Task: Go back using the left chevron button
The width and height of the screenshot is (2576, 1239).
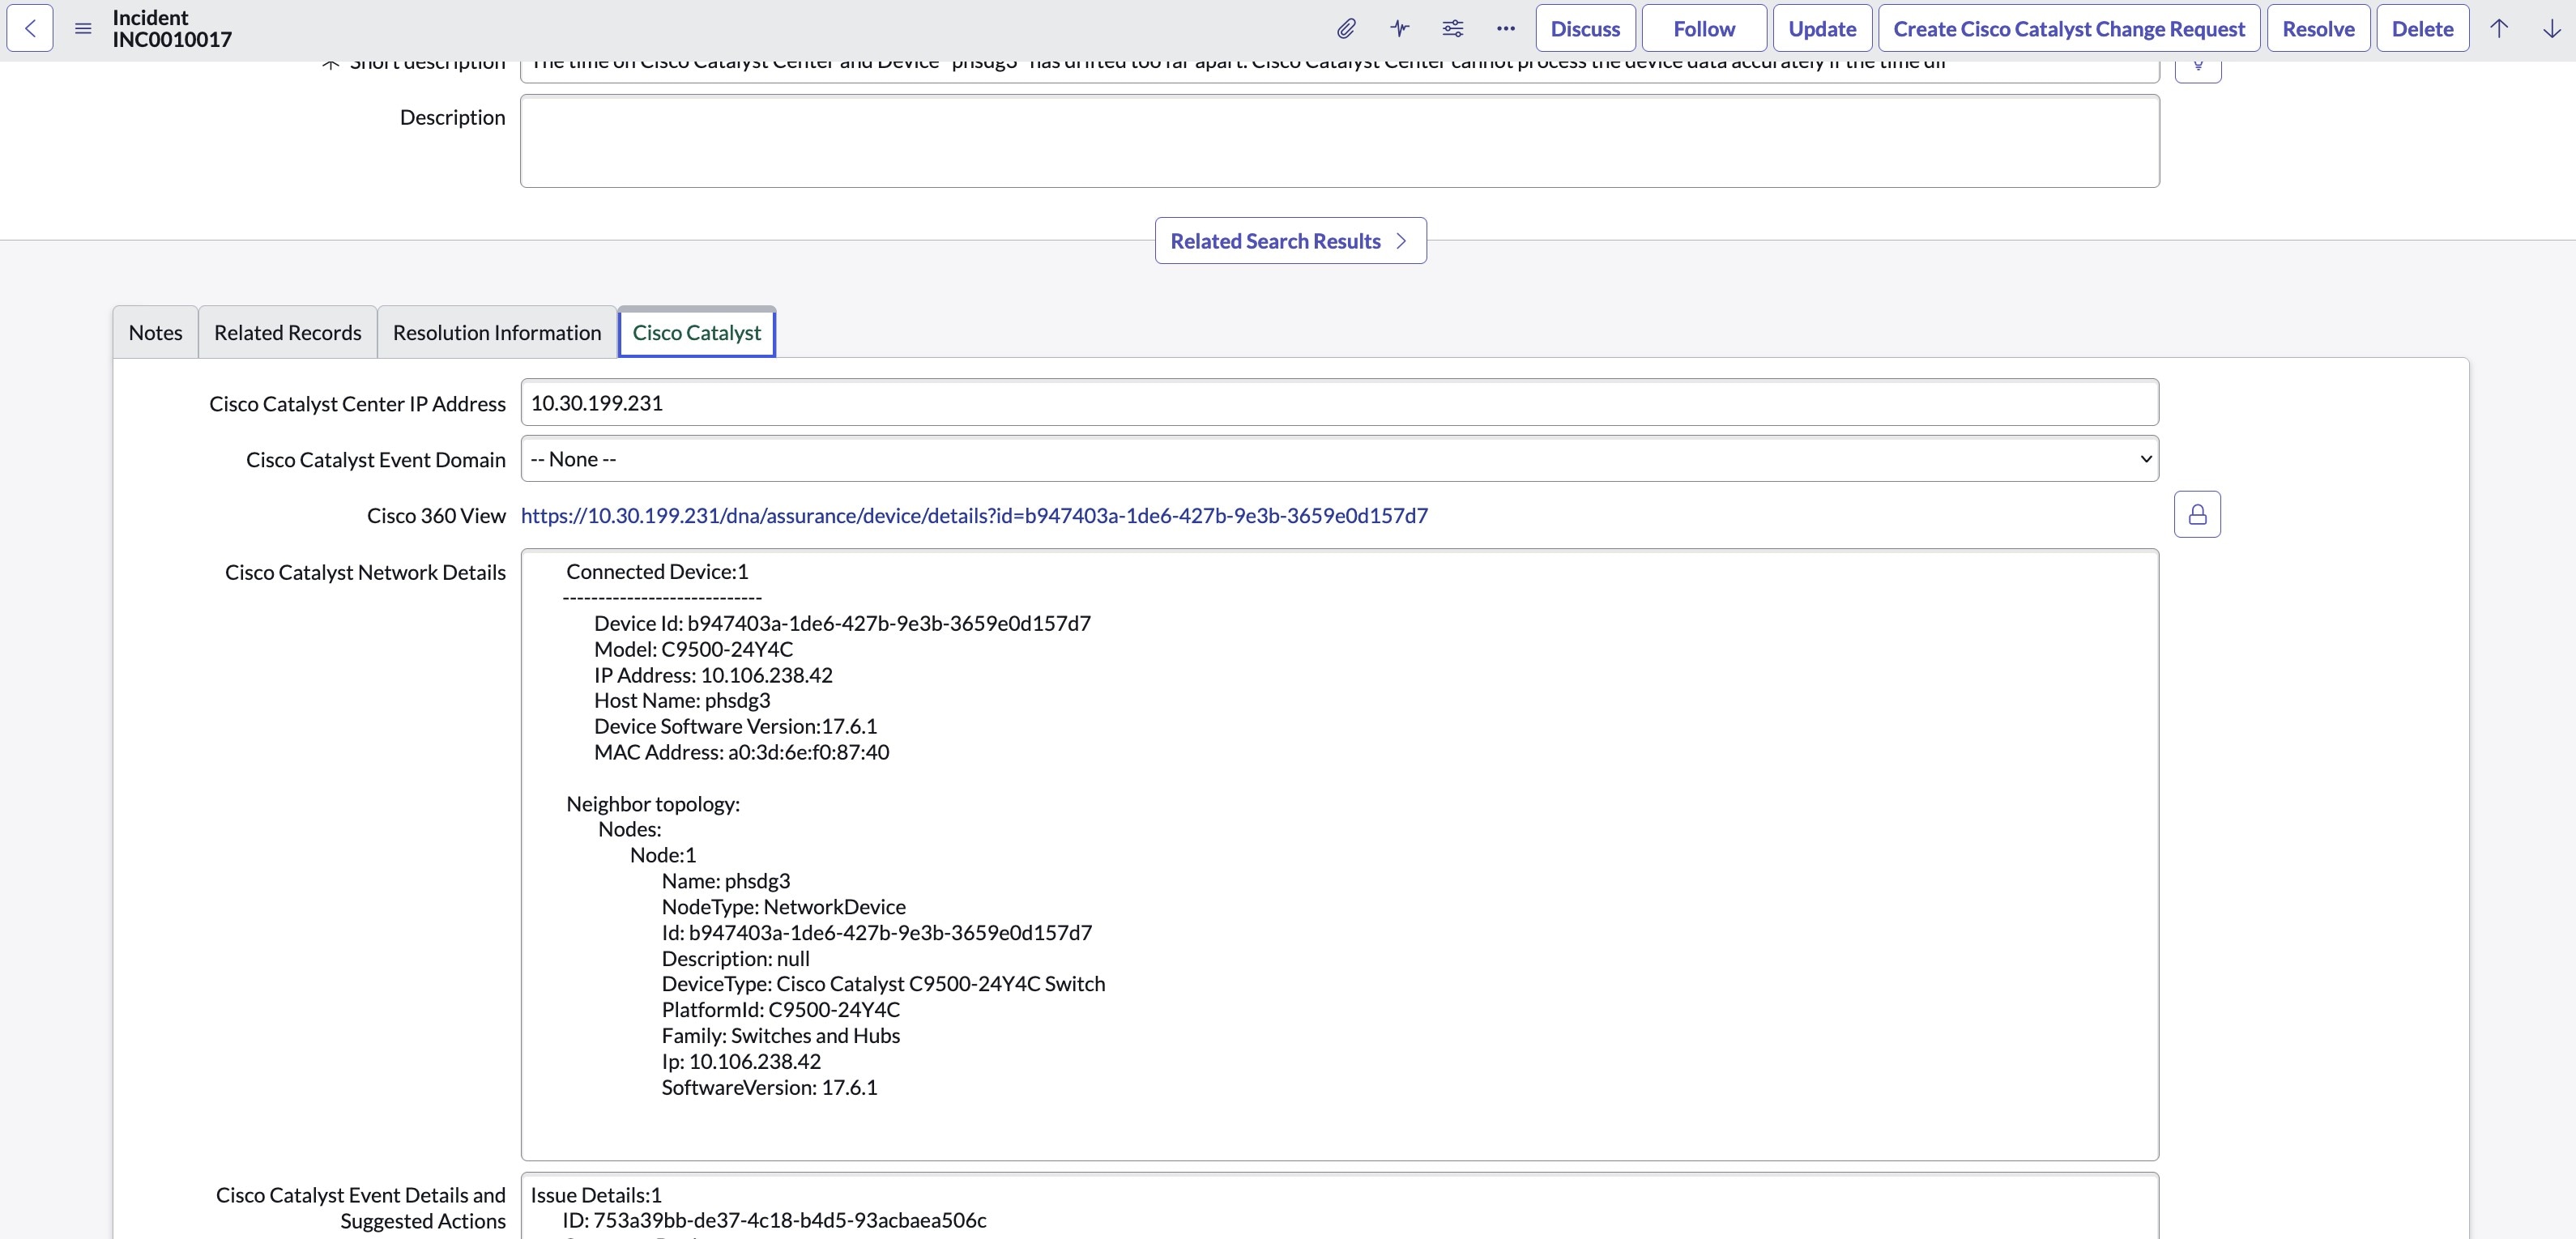Action: pos(30,28)
